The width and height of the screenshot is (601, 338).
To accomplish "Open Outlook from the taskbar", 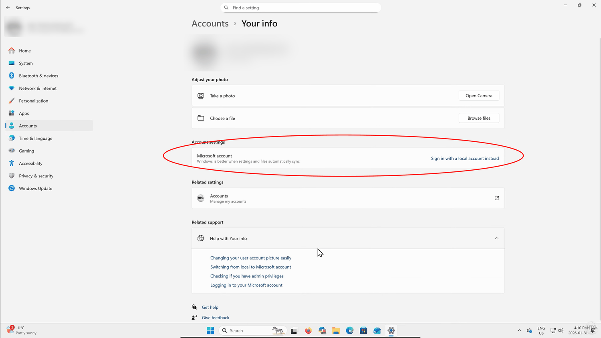I will [377, 330].
